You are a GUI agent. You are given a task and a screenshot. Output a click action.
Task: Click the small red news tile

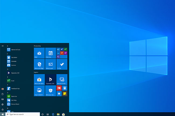click(59, 88)
